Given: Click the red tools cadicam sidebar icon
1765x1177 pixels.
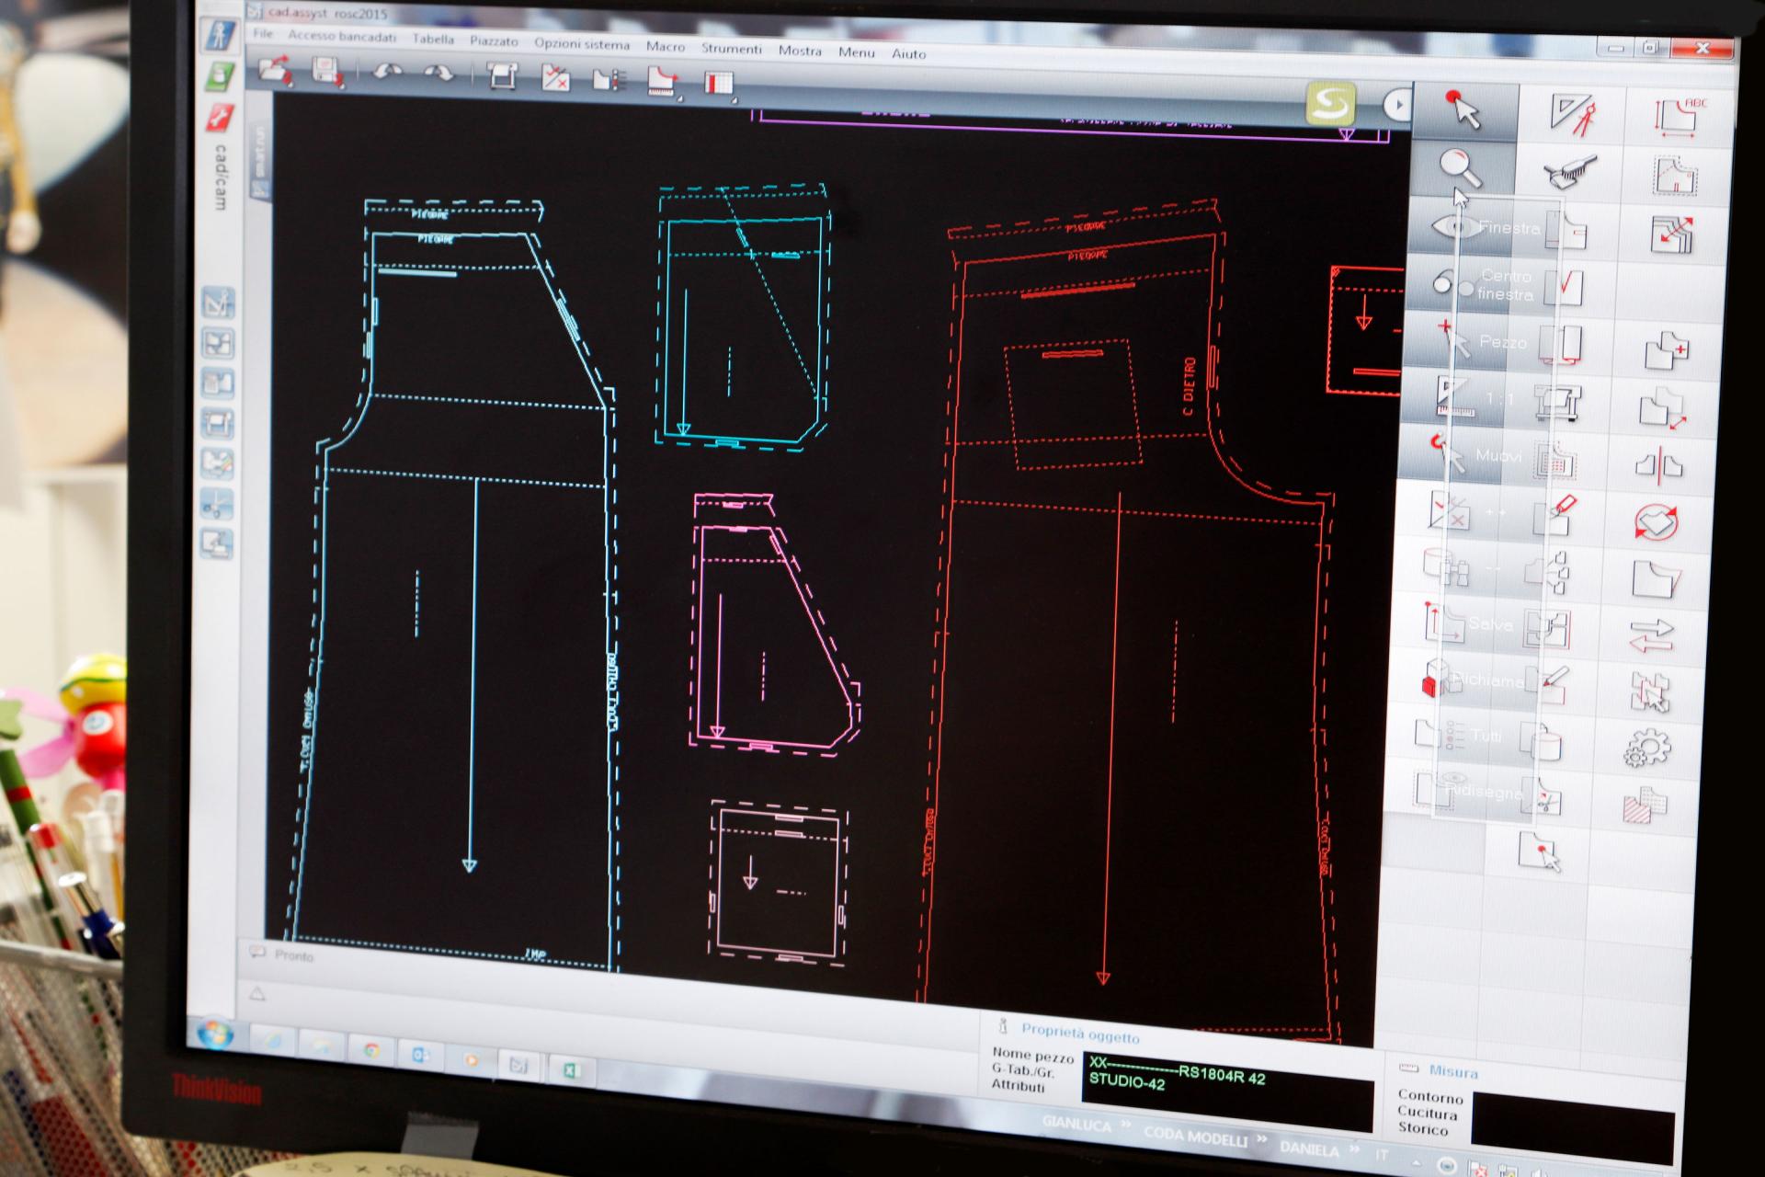Looking at the screenshot, I should 220,117.
